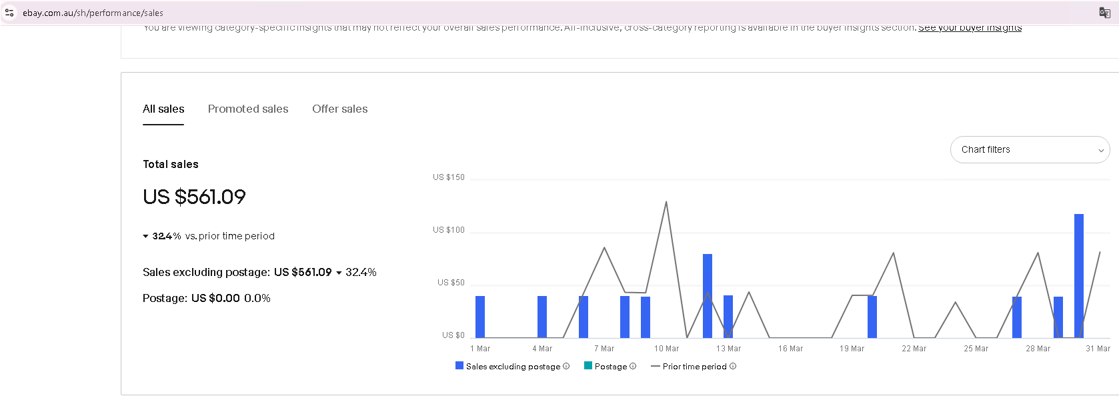
Task: Toggle the Postage legend label text
Action: click(611, 367)
